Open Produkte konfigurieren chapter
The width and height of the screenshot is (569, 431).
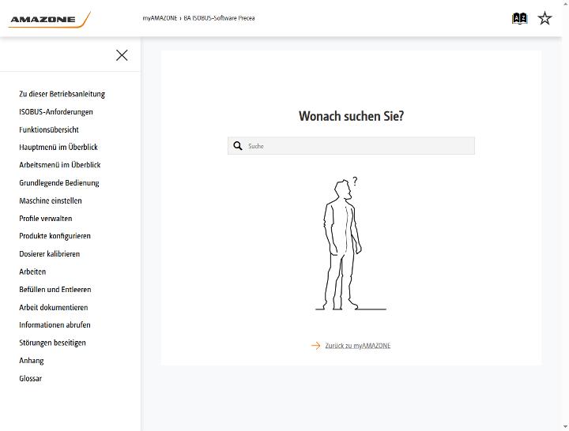click(x=55, y=236)
